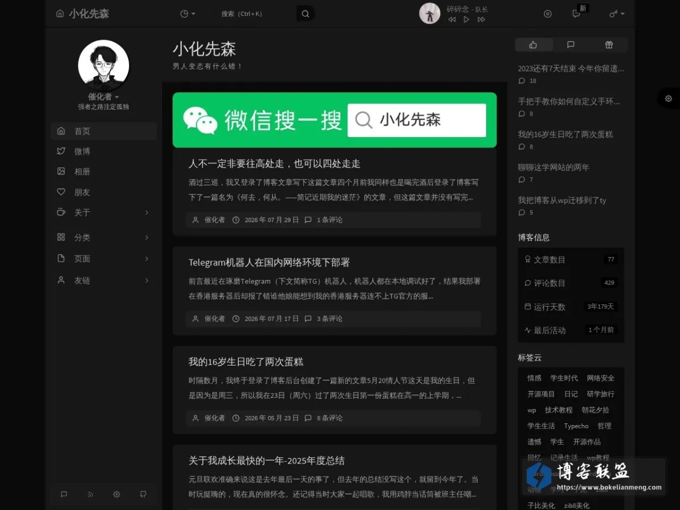The image size is (680, 510).
Task: Click the 文章数目 count value 77
Action: coord(610,260)
